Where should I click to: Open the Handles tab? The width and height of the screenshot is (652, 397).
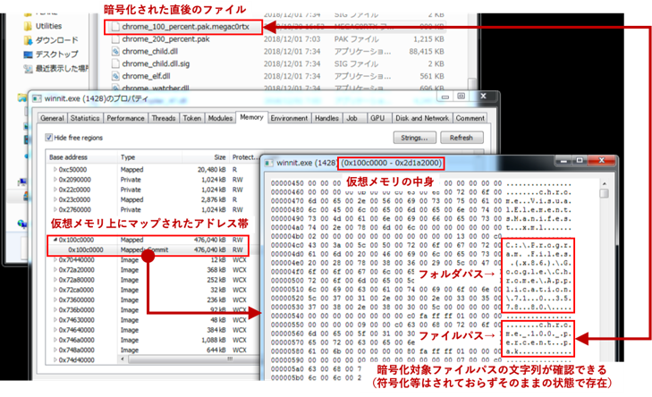click(326, 119)
